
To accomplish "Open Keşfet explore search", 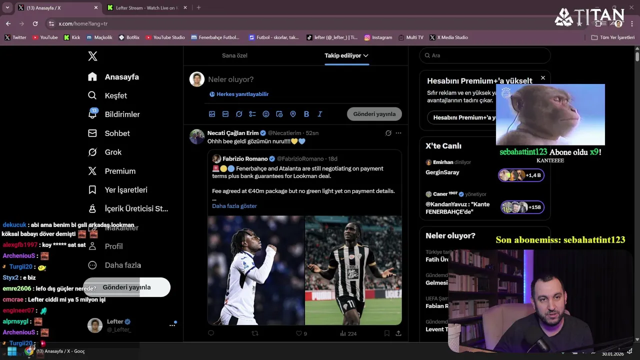I will [107, 95].
